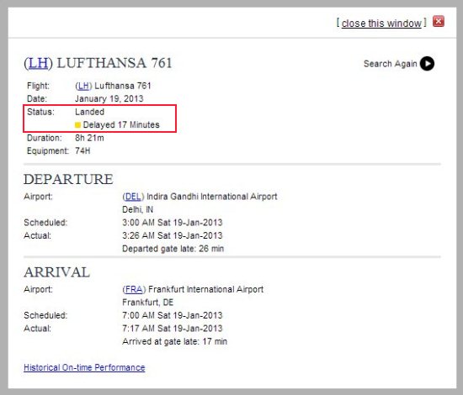The image size is (463, 395).
Task: Open the DEL airport code link
Action: click(133, 197)
